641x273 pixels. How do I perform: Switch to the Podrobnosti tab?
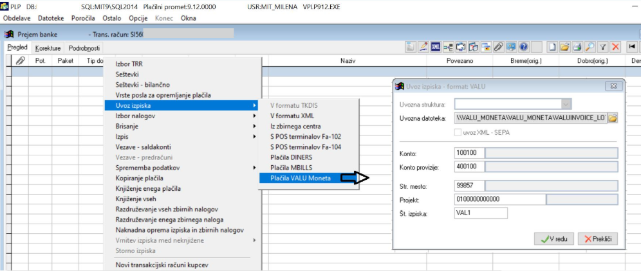84,48
